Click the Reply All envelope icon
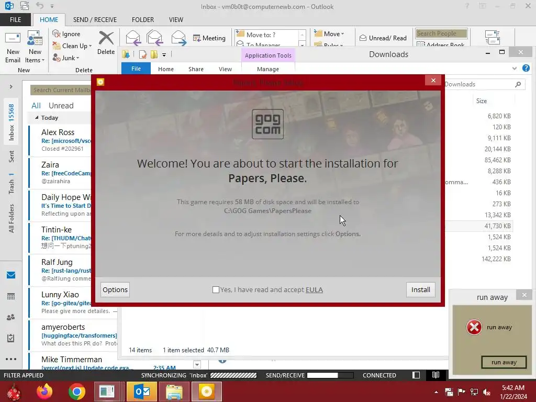Image resolution: width=536 pixels, height=402 pixels. click(154, 38)
